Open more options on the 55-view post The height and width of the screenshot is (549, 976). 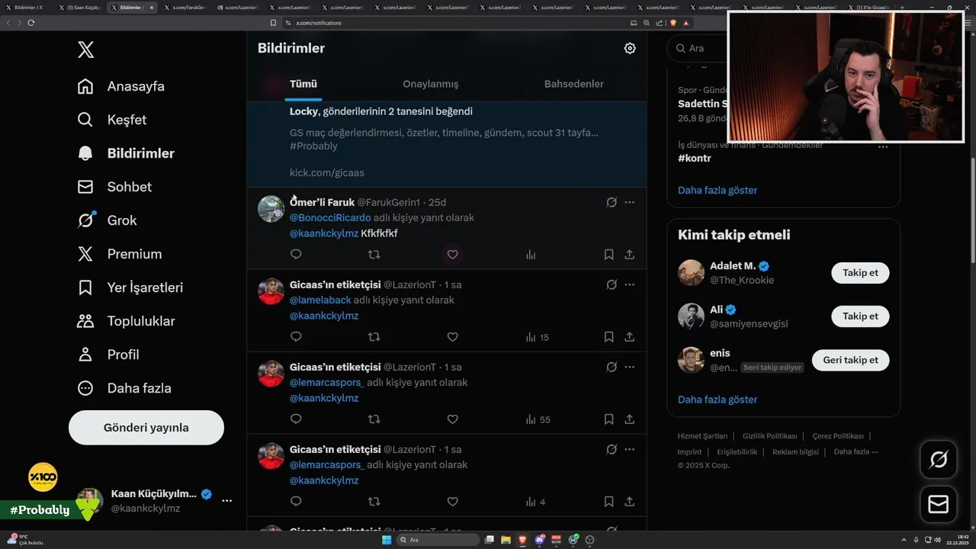point(630,367)
